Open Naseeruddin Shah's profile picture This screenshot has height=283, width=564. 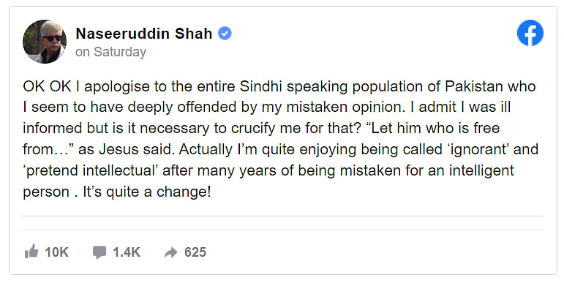44,42
